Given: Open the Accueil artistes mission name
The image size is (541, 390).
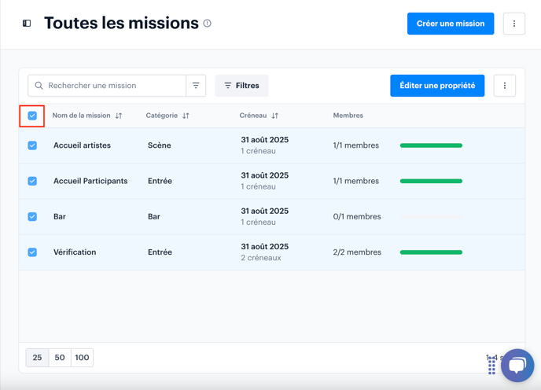Looking at the screenshot, I should (82, 145).
